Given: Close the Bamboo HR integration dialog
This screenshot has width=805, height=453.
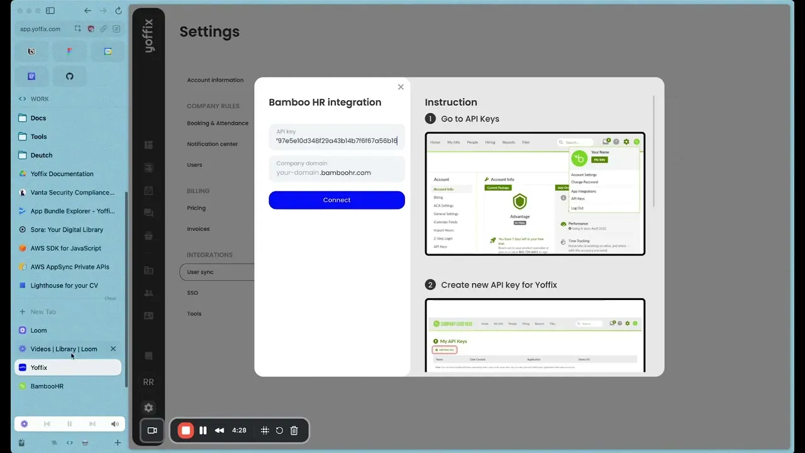Looking at the screenshot, I should click(x=401, y=87).
